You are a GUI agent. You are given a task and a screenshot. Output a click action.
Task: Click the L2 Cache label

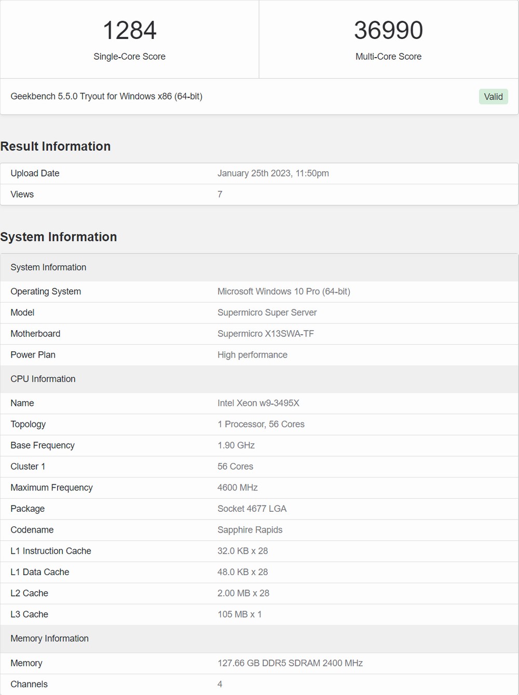point(30,593)
